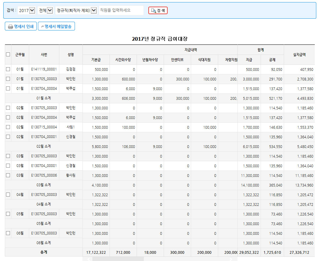Click the 총계 grand total label

(44, 252)
